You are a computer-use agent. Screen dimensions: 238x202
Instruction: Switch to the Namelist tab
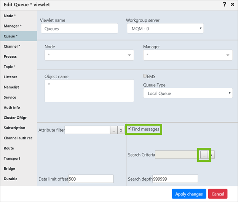pyautogui.click(x=19, y=87)
